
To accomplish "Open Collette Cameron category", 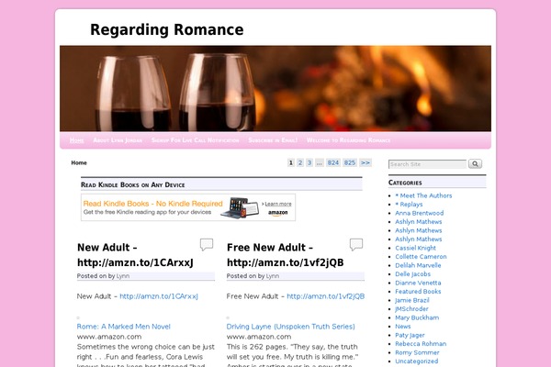I will [x=421, y=257].
